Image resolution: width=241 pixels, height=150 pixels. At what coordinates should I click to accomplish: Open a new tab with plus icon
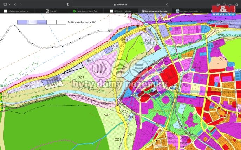[x=230, y=4]
